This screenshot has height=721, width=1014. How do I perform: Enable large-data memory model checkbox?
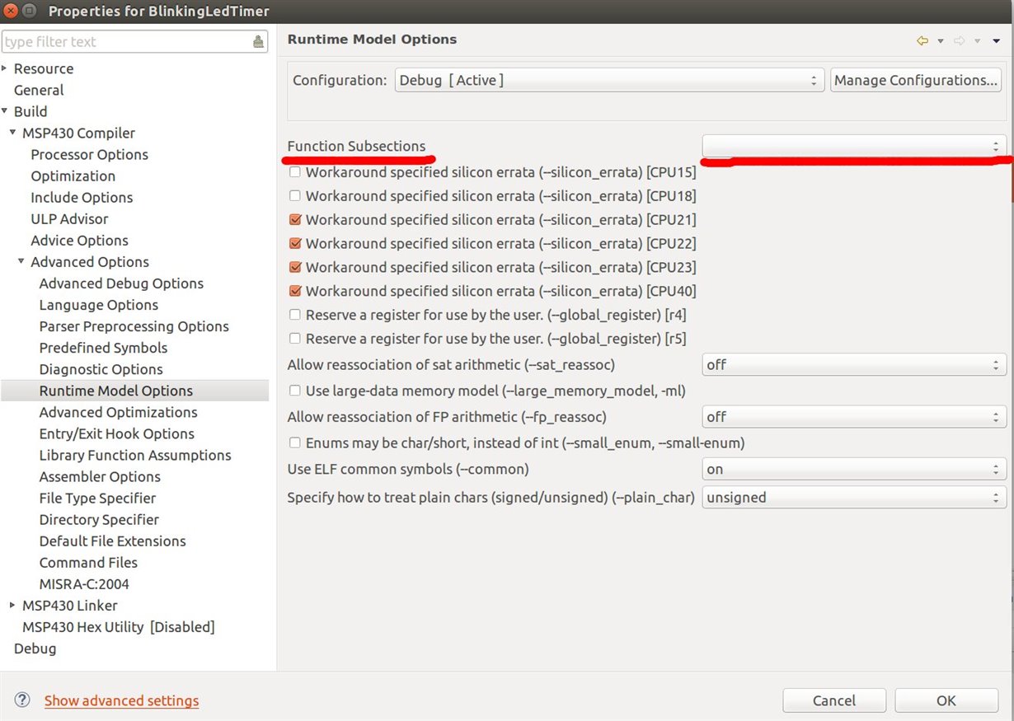click(x=295, y=391)
